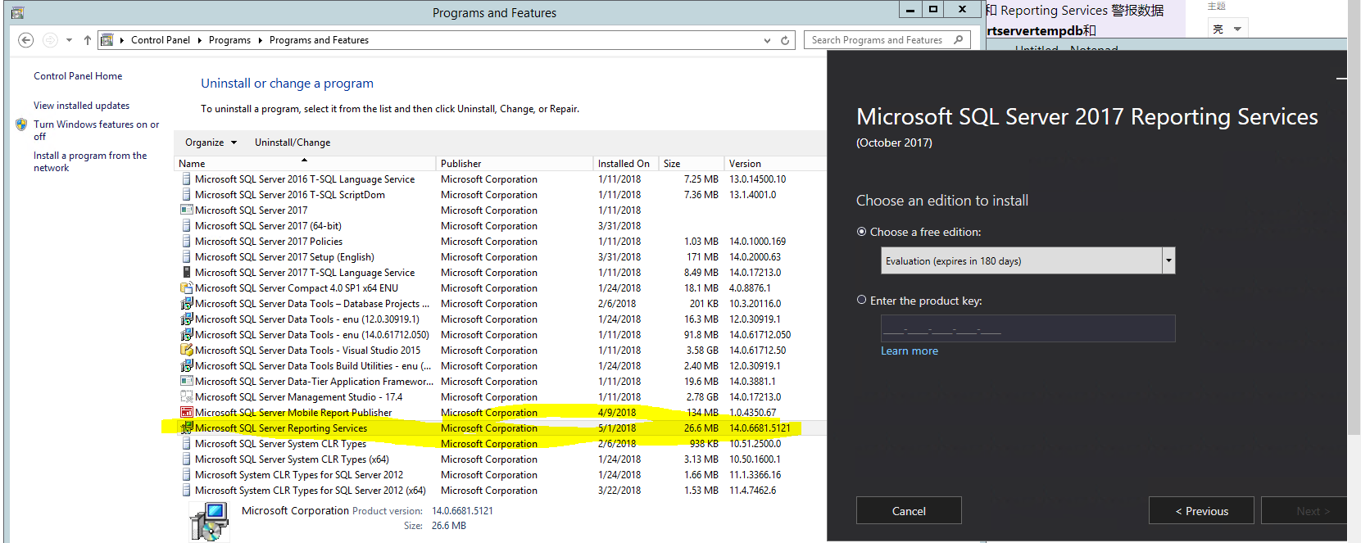Click icon of SQL Server Management Studio - 17.4

187,396
